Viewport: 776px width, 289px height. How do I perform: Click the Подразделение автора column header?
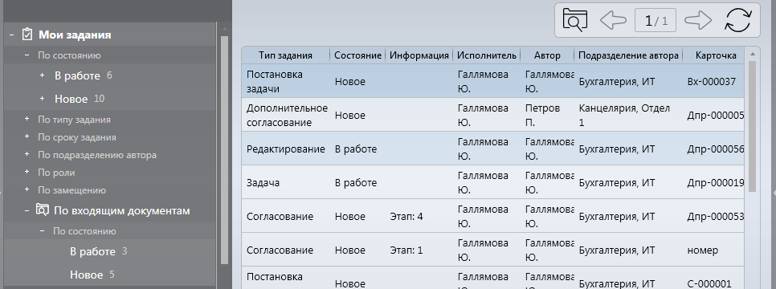click(628, 55)
